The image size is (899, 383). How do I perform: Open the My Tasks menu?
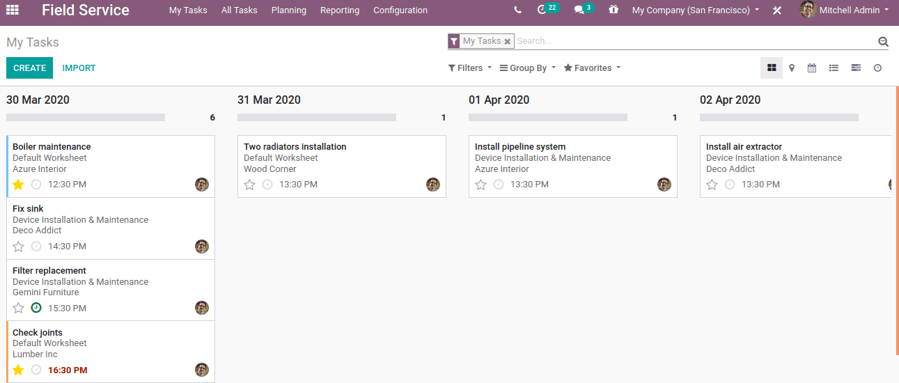pyautogui.click(x=188, y=10)
